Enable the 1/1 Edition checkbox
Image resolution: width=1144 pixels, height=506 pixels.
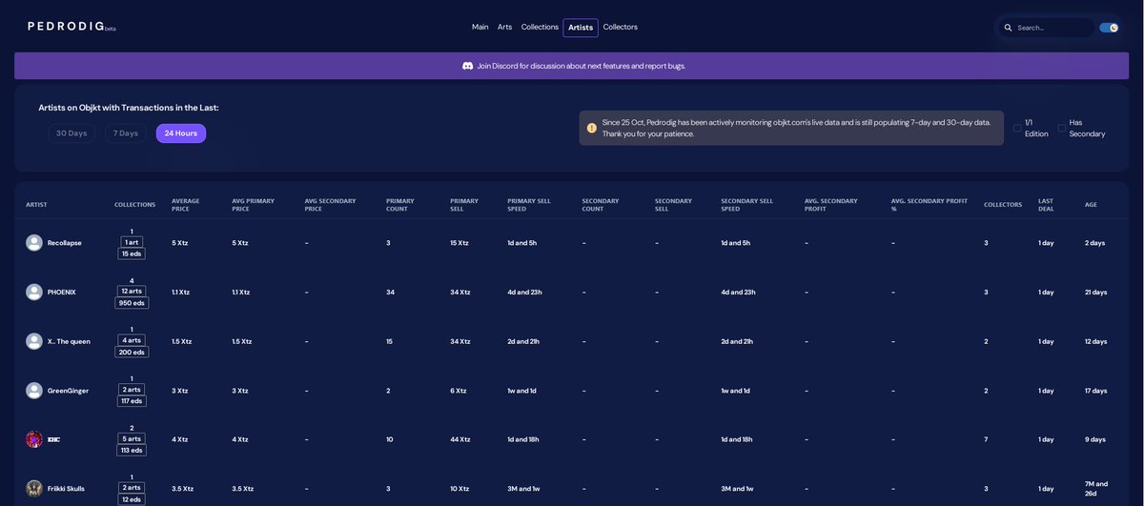click(x=1017, y=128)
